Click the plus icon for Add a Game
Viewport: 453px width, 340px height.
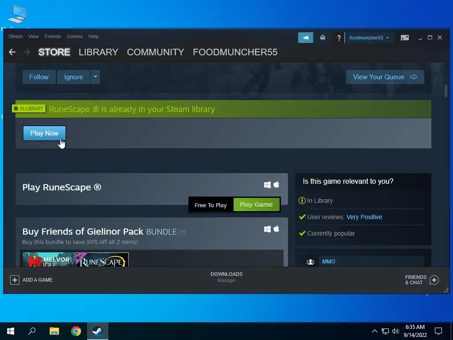[x=15, y=280]
